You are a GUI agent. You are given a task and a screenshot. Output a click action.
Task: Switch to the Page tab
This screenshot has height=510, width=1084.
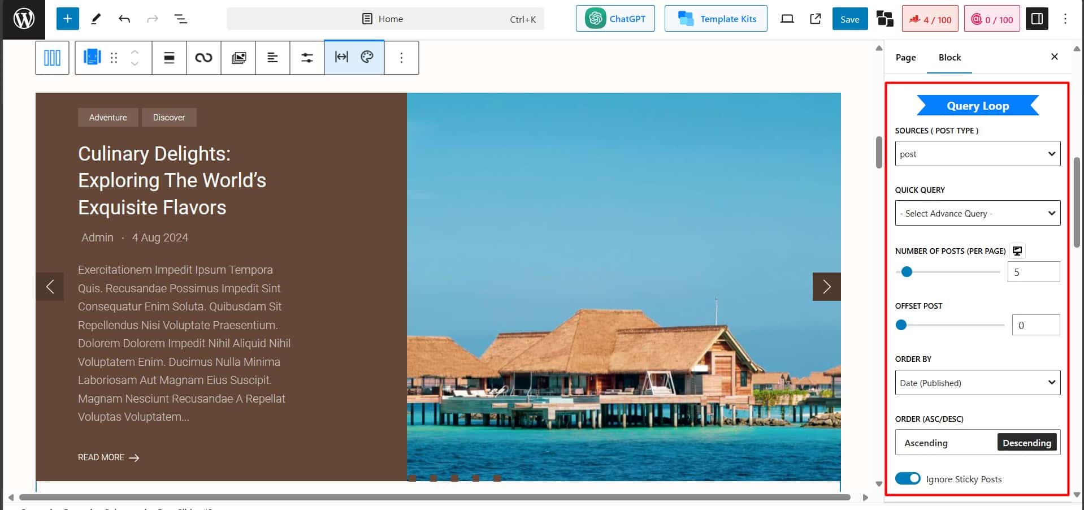pyautogui.click(x=905, y=58)
